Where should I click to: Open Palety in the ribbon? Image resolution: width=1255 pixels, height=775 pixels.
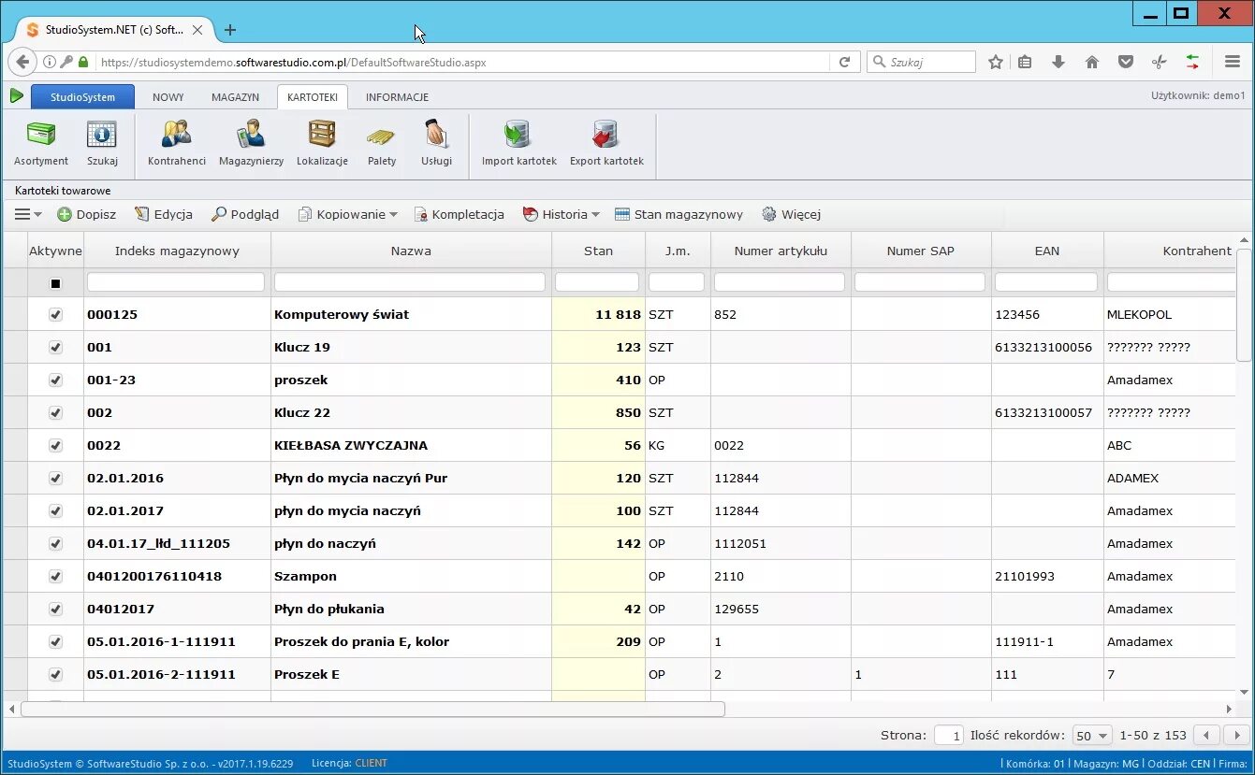[382, 143]
